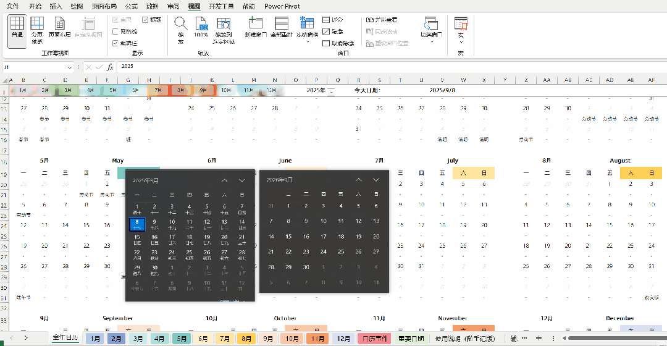The image size is (667, 346).
Task: Click the 宏 macros icon
Action: coord(461,23)
